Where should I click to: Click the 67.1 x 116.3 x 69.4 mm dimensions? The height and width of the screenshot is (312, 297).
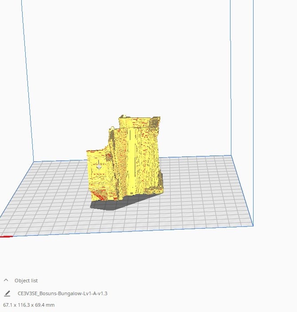29,305
